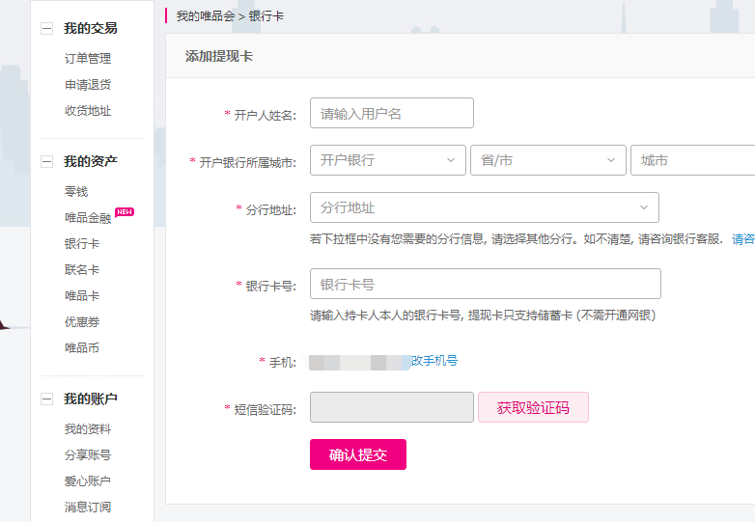Click the 获取验证码 button
The width and height of the screenshot is (755, 522).
(x=533, y=407)
